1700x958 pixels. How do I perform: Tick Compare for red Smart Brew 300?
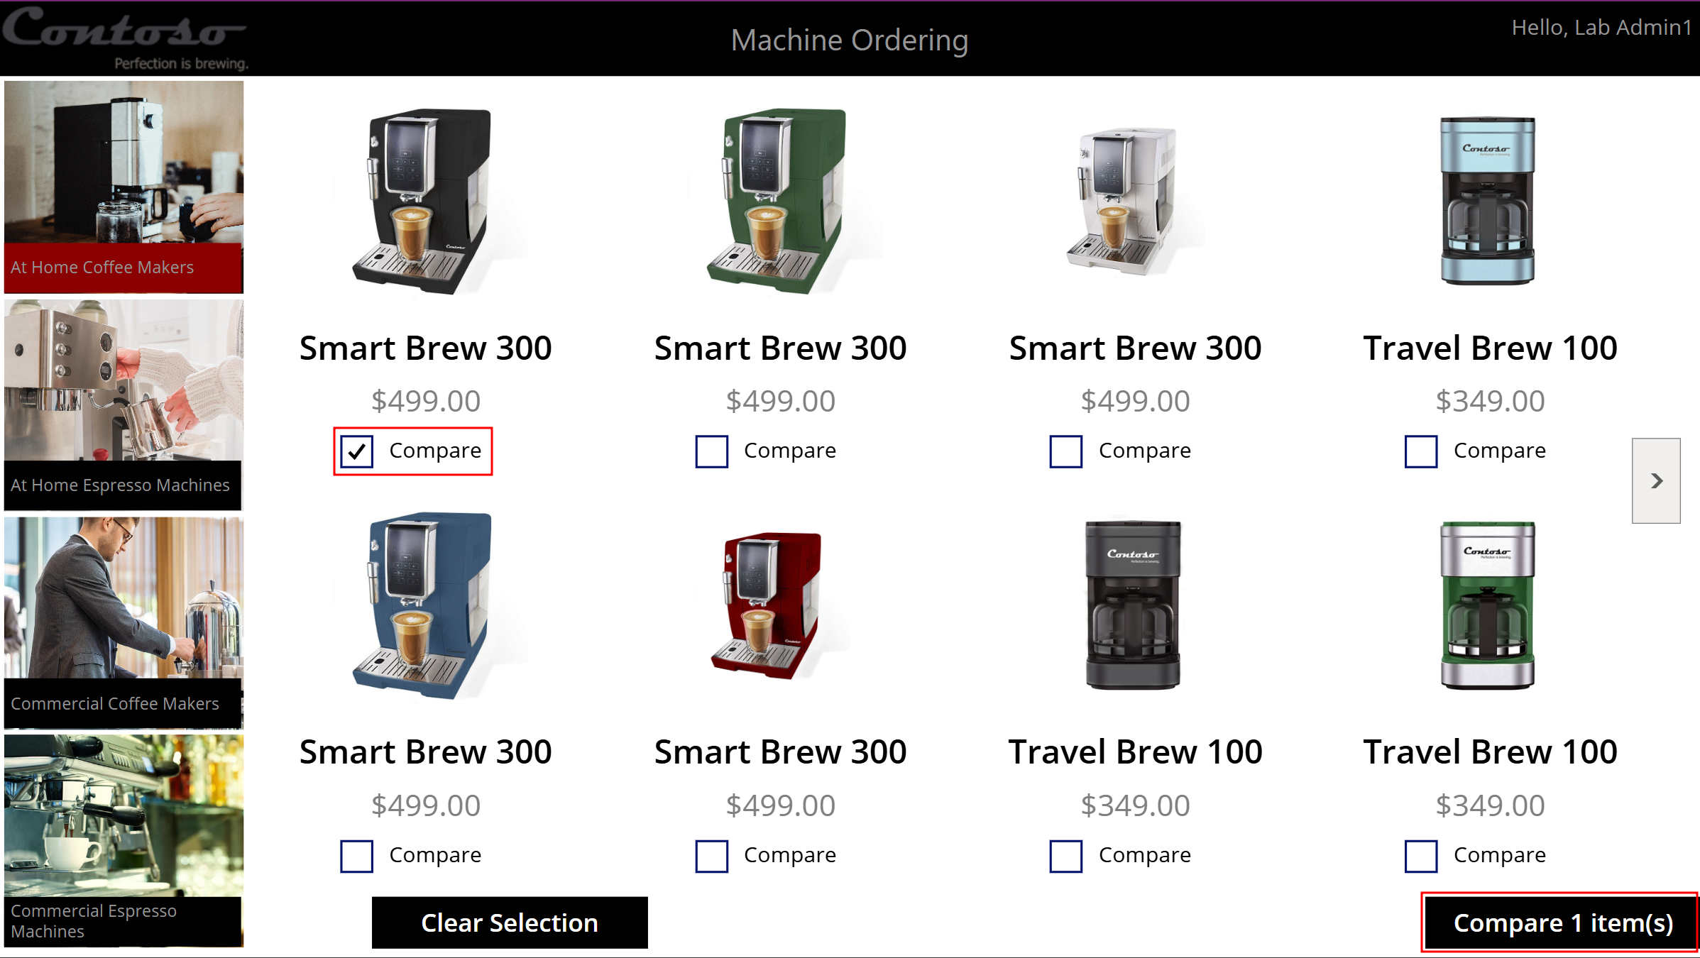(711, 856)
